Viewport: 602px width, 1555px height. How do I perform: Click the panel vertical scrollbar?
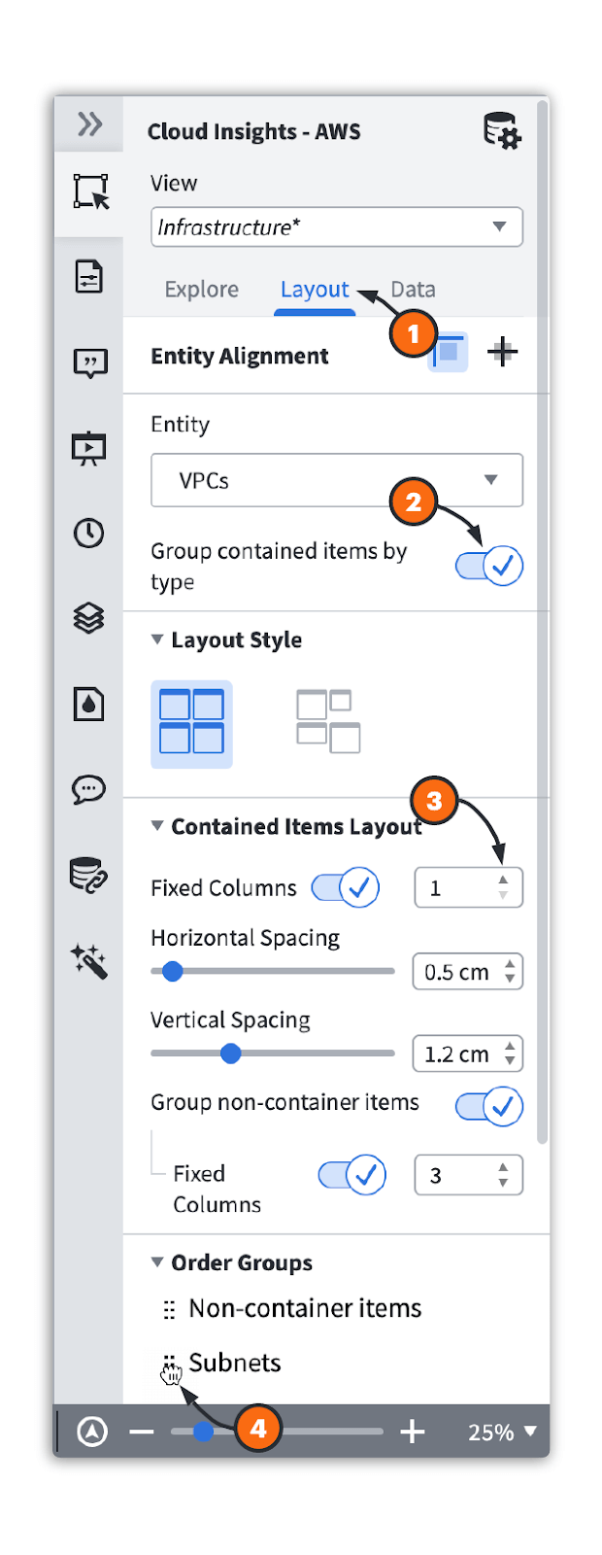point(543,622)
